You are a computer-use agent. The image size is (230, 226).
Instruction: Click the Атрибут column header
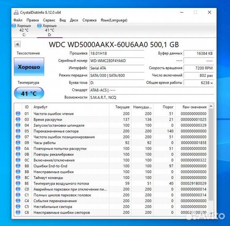click(70, 107)
